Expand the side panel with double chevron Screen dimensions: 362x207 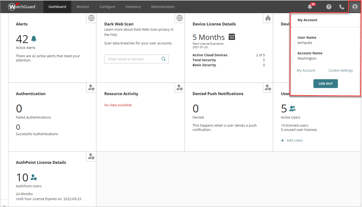pyautogui.click(x=4, y=205)
